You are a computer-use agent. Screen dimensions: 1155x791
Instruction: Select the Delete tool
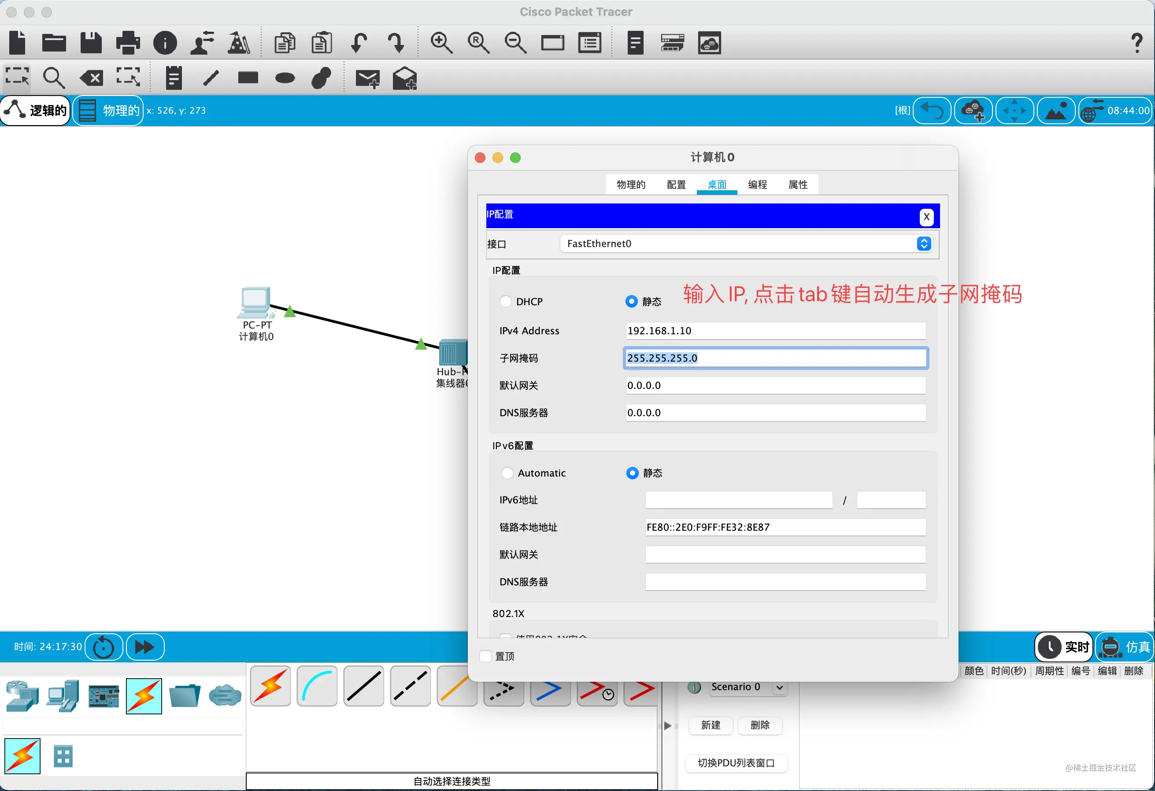click(92, 78)
